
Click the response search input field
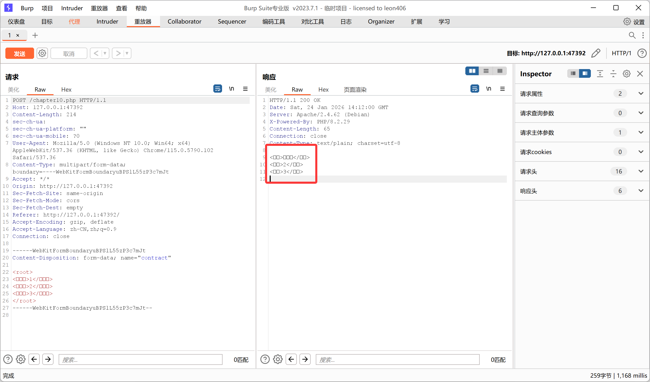(x=397, y=359)
